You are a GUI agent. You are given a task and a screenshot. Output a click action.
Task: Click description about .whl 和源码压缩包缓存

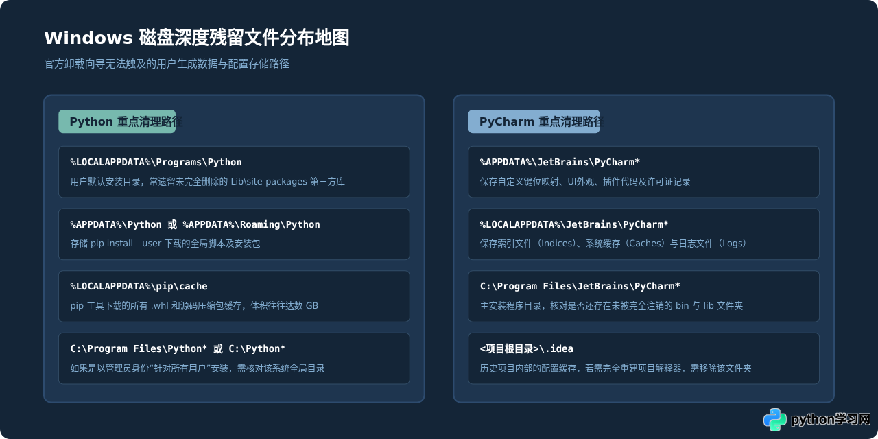[194, 305]
